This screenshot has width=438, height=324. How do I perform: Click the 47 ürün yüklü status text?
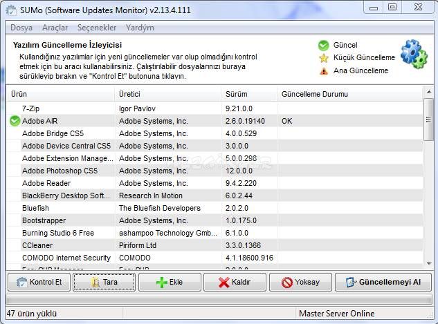pyautogui.click(x=32, y=314)
